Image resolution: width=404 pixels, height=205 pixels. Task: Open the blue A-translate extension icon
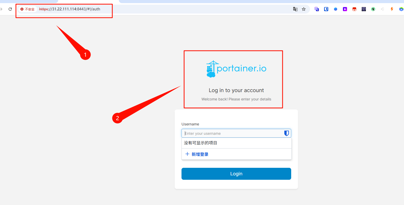coord(317,9)
